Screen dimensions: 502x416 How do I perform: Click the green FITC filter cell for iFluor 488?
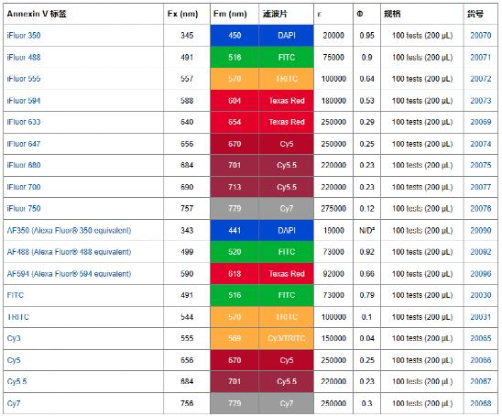286,58
